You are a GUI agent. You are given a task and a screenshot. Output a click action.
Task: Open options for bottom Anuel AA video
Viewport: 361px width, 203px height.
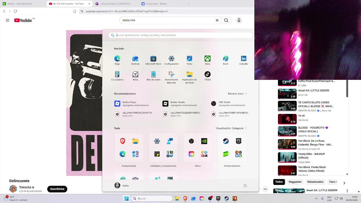(x=347, y=191)
